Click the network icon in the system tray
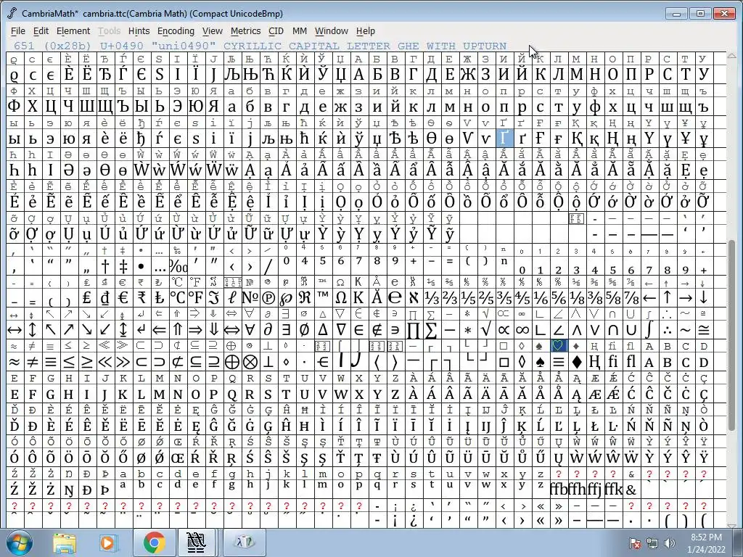This screenshot has width=743, height=557. pos(652,544)
